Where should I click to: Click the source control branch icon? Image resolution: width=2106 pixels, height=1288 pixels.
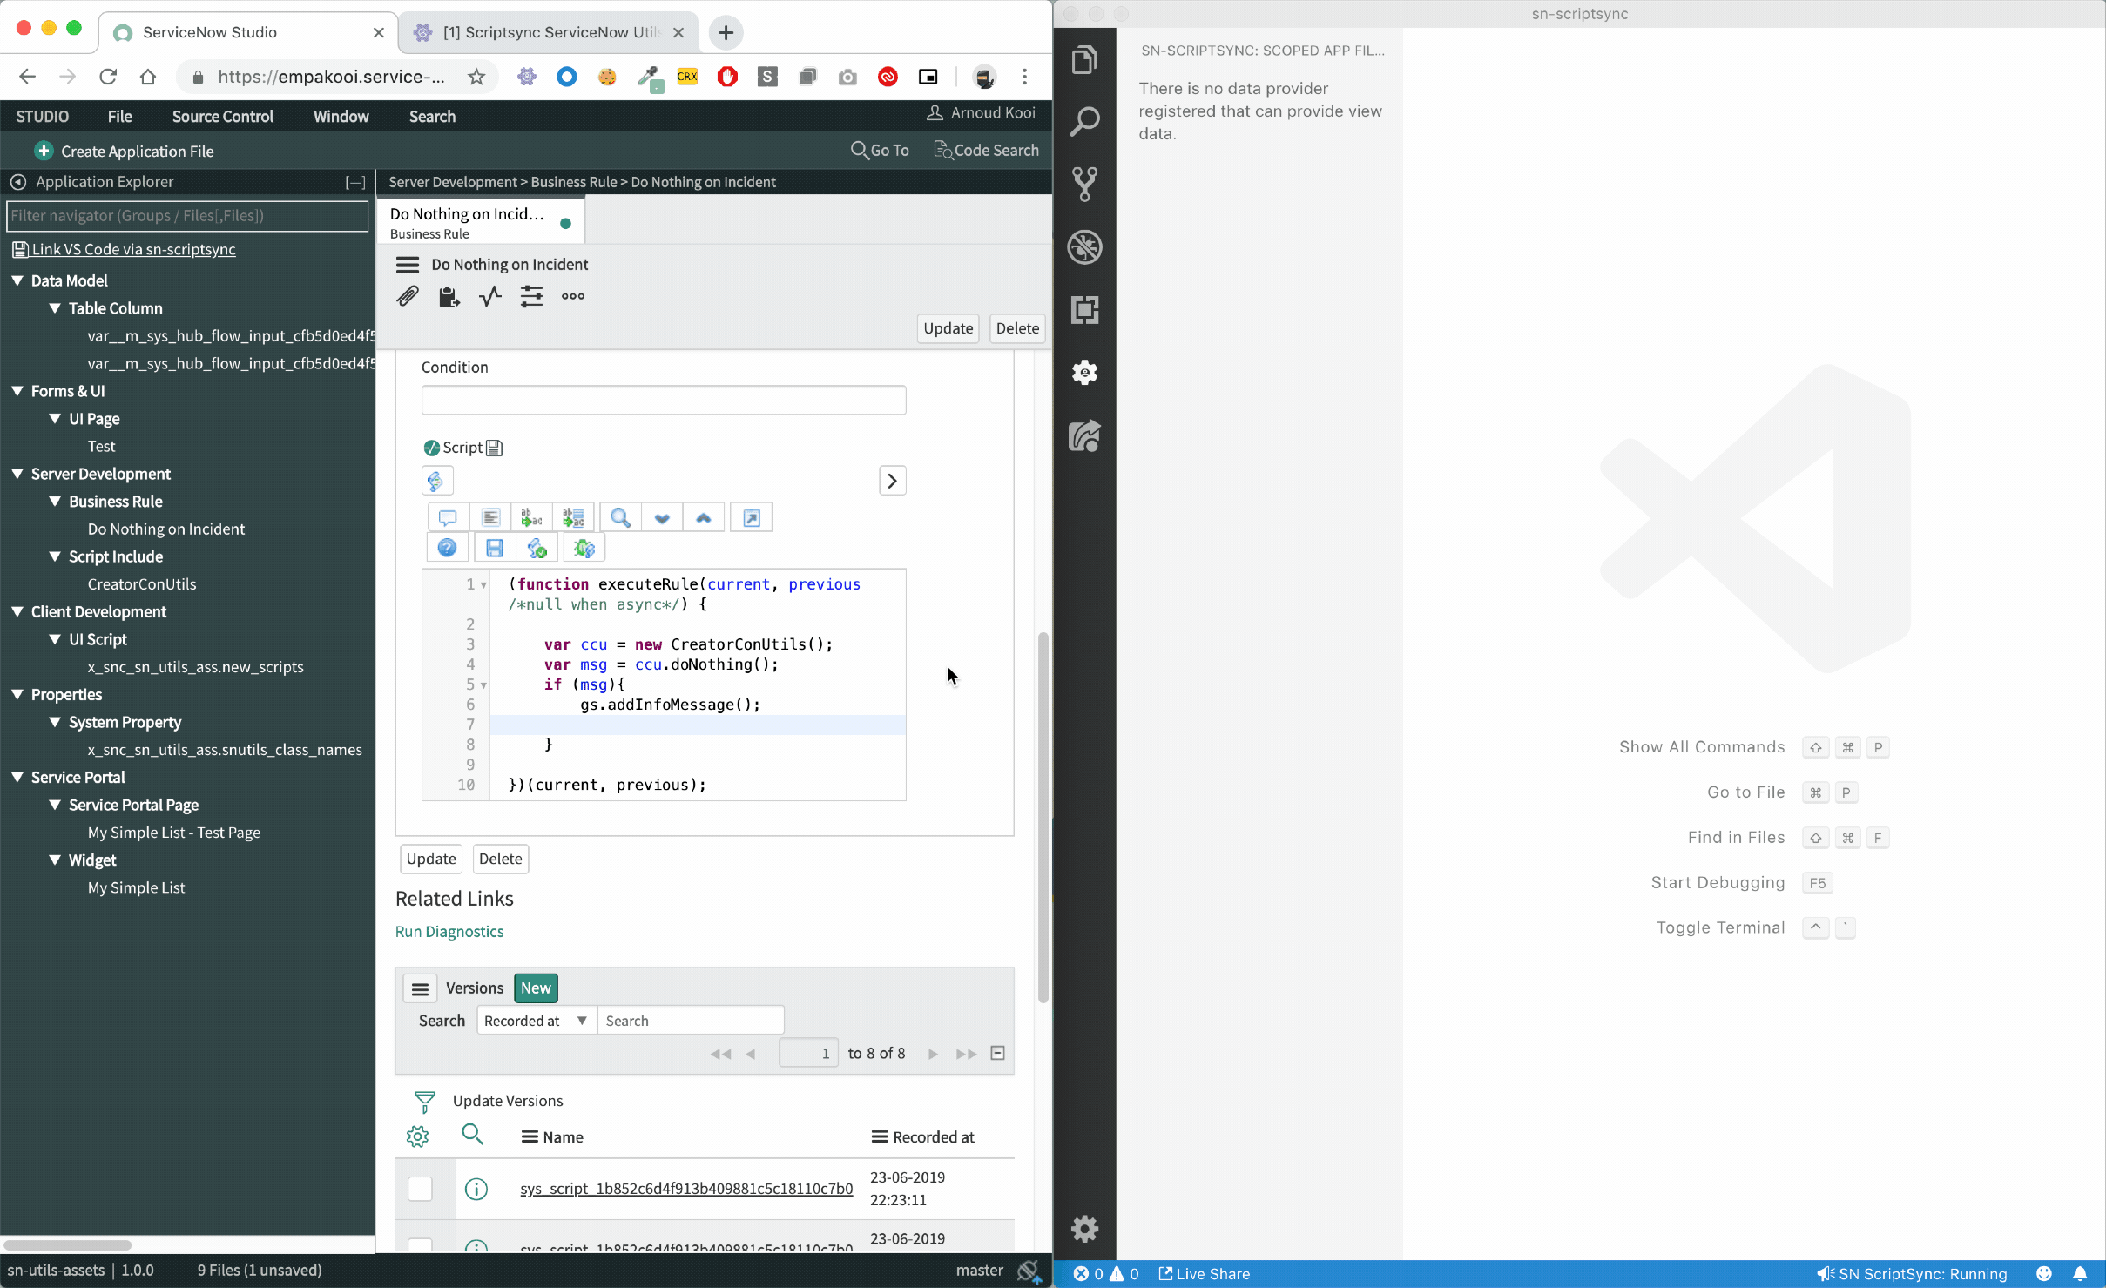[1084, 184]
